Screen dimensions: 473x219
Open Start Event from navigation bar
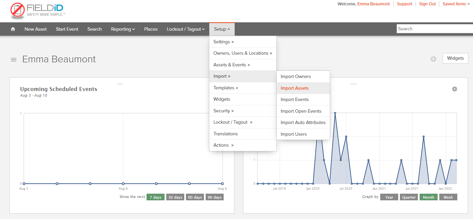point(67,29)
